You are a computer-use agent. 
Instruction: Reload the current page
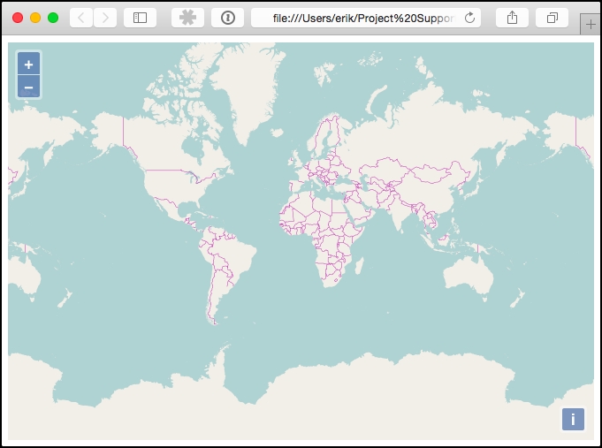[469, 18]
